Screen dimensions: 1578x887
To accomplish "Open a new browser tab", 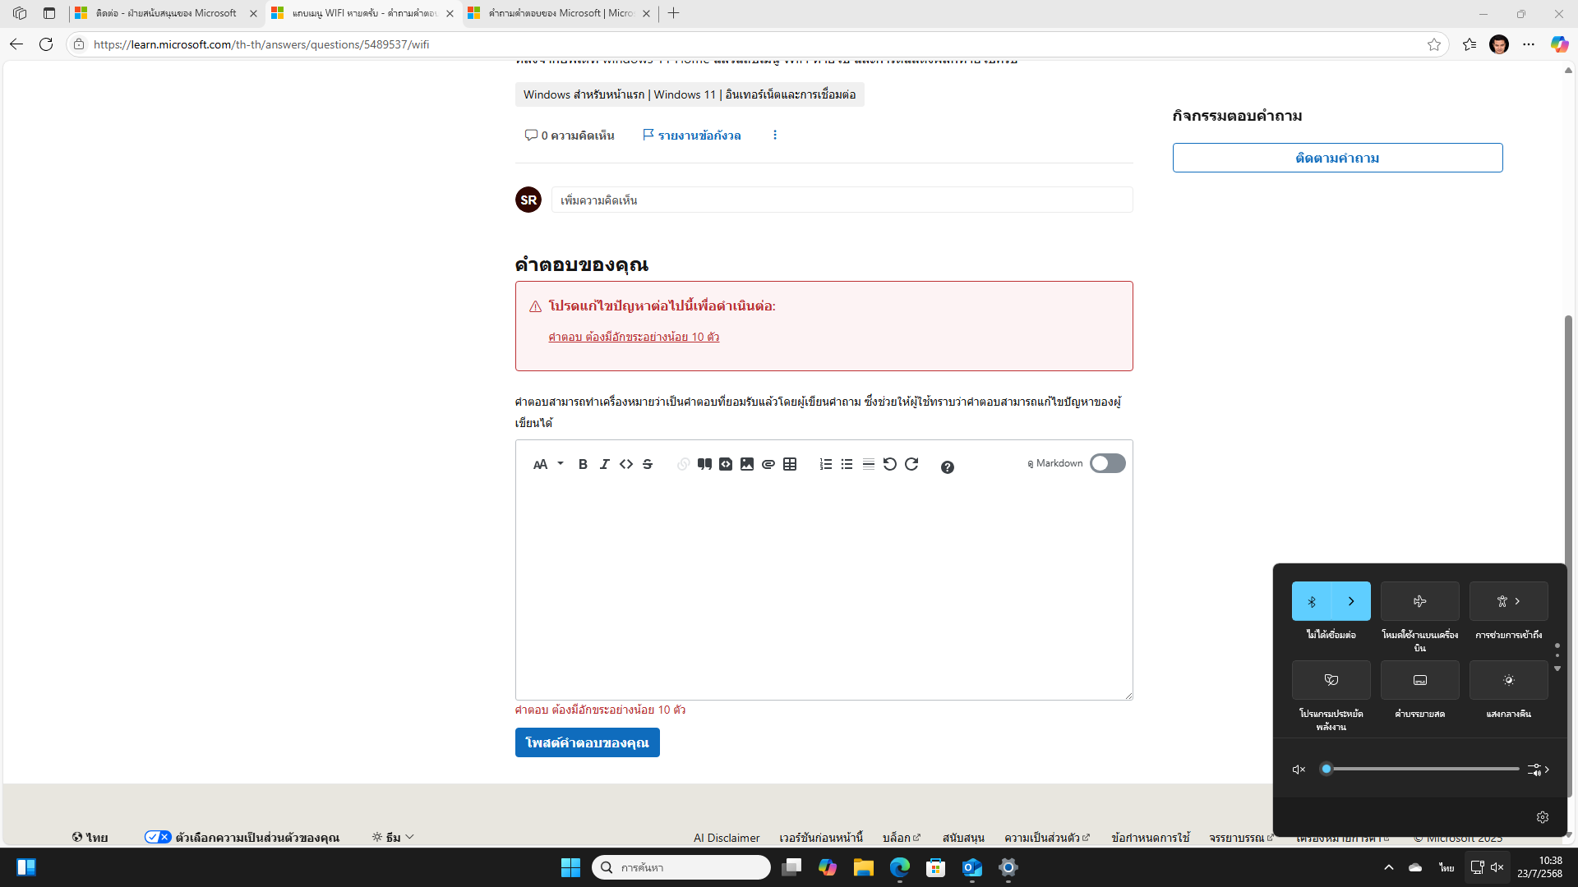I will point(674,13).
